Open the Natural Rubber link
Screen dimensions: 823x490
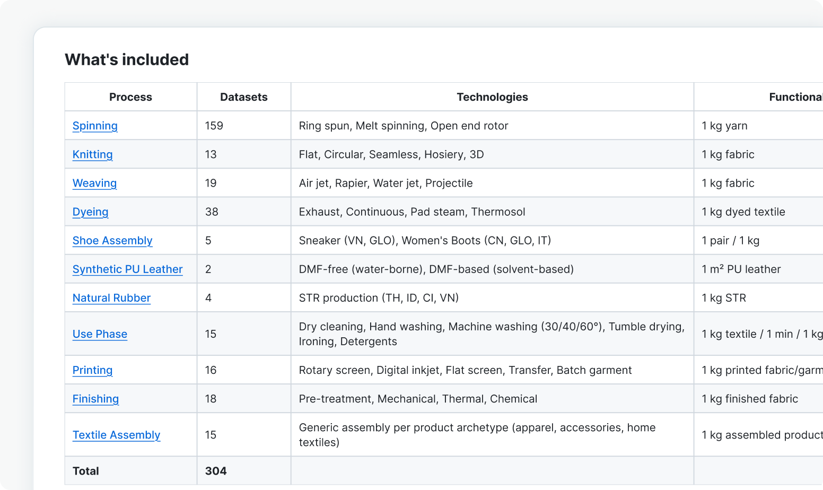pyautogui.click(x=111, y=297)
